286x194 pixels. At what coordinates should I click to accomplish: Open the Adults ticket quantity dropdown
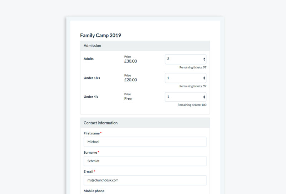185,59
